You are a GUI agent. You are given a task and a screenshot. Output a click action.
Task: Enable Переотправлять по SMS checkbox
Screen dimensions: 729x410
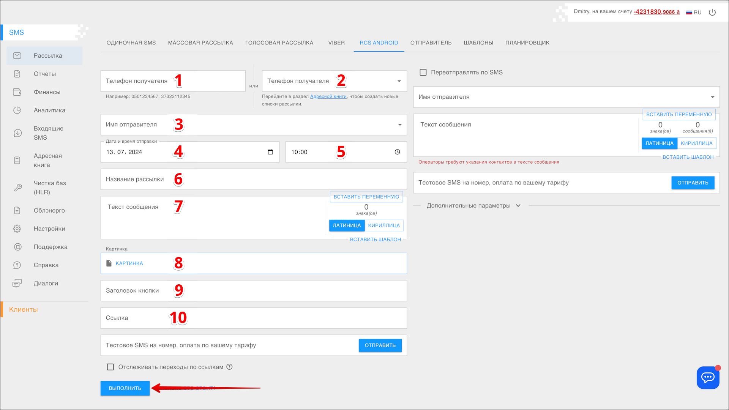click(423, 72)
